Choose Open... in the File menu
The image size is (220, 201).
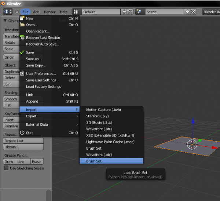click(50, 25)
